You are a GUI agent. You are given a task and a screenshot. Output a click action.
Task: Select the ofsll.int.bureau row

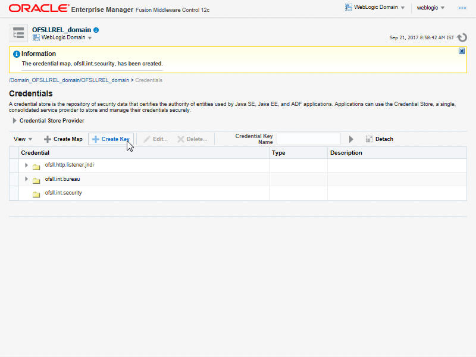pyautogui.click(x=238, y=179)
